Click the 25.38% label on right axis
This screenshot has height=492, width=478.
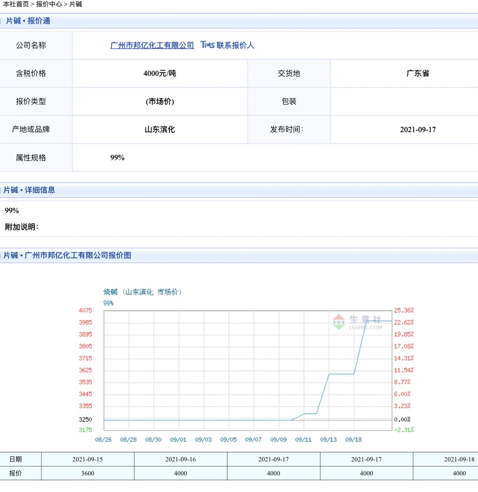404,310
